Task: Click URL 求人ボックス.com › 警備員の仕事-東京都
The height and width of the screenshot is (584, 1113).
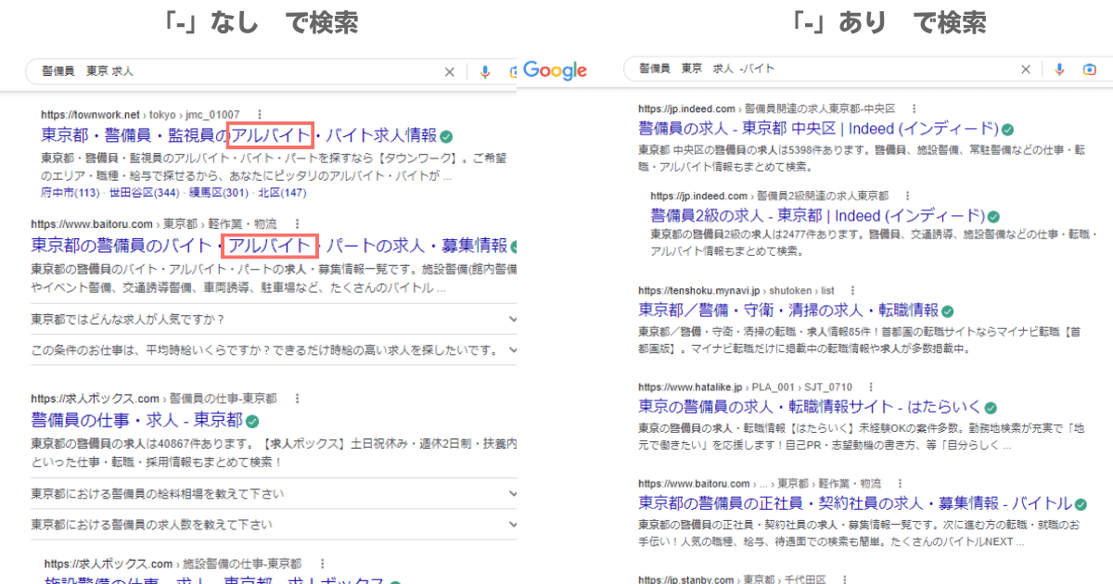Action: (153, 398)
